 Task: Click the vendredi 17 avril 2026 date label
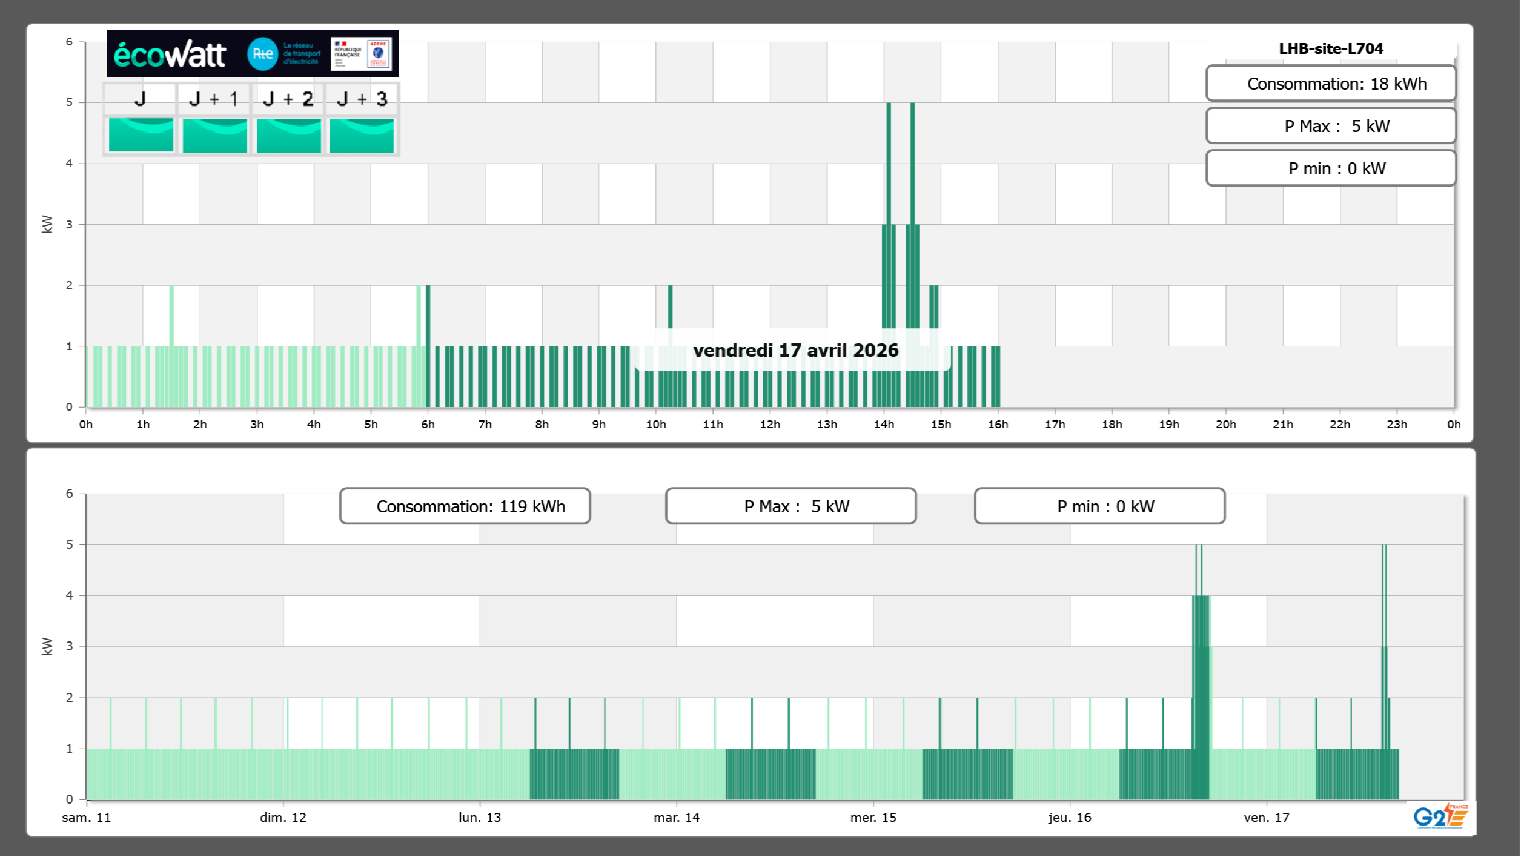click(795, 350)
